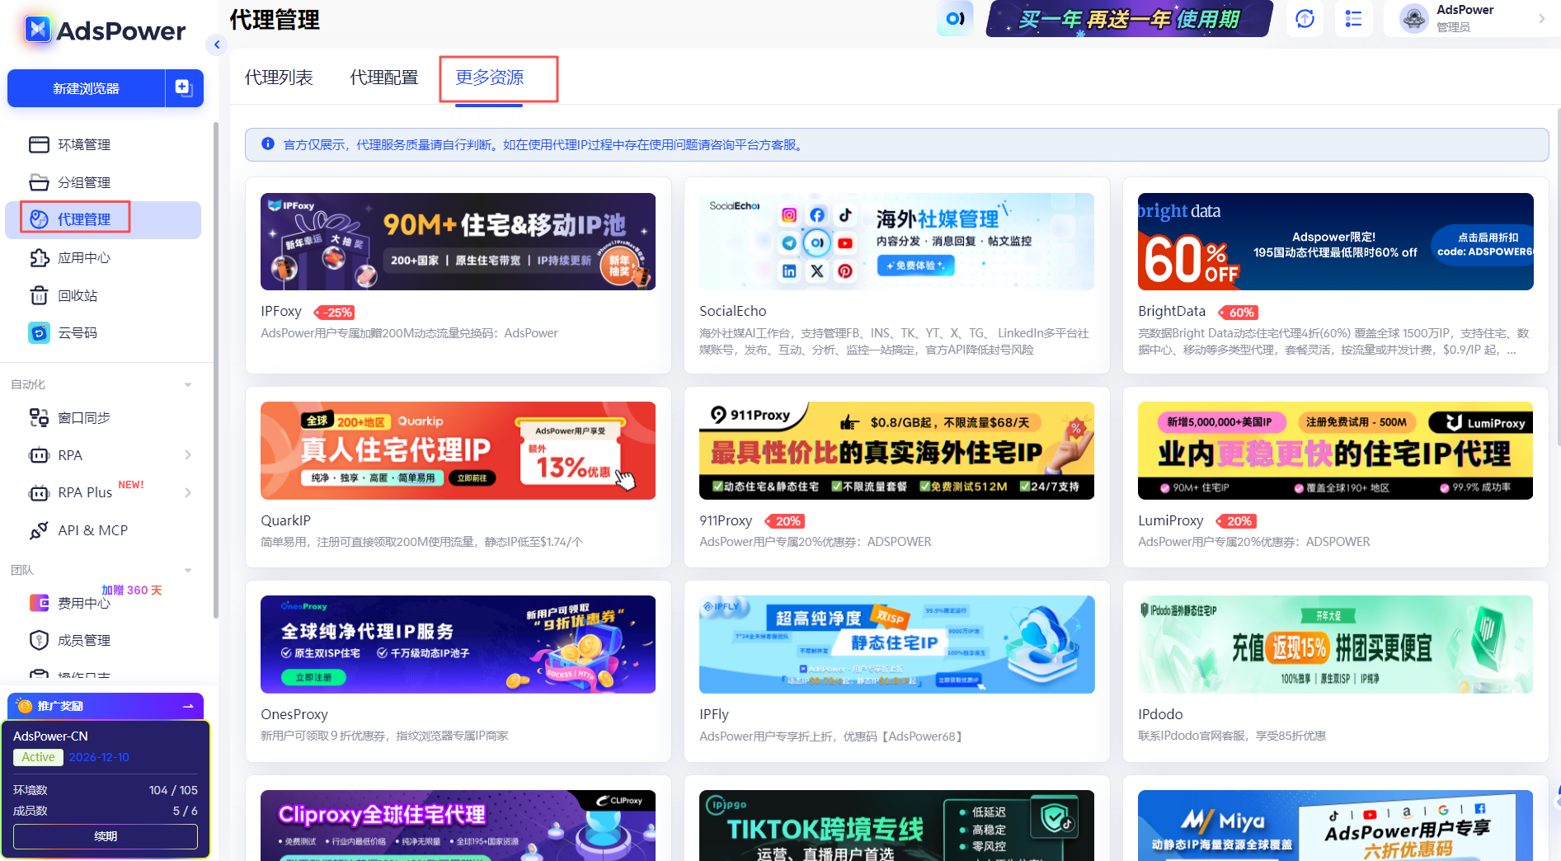This screenshot has width=1561, height=861.
Task: Collapse the 团队 sidebar section
Action: tap(187, 570)
